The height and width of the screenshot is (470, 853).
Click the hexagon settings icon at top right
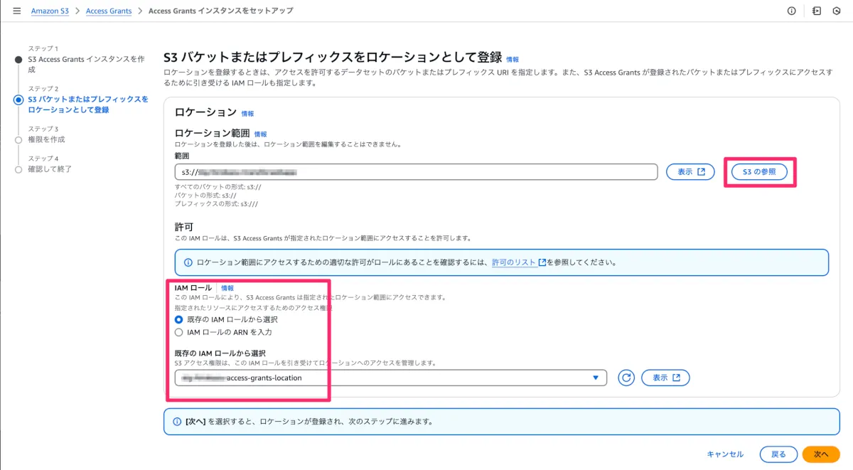click(x=837, y=11)
